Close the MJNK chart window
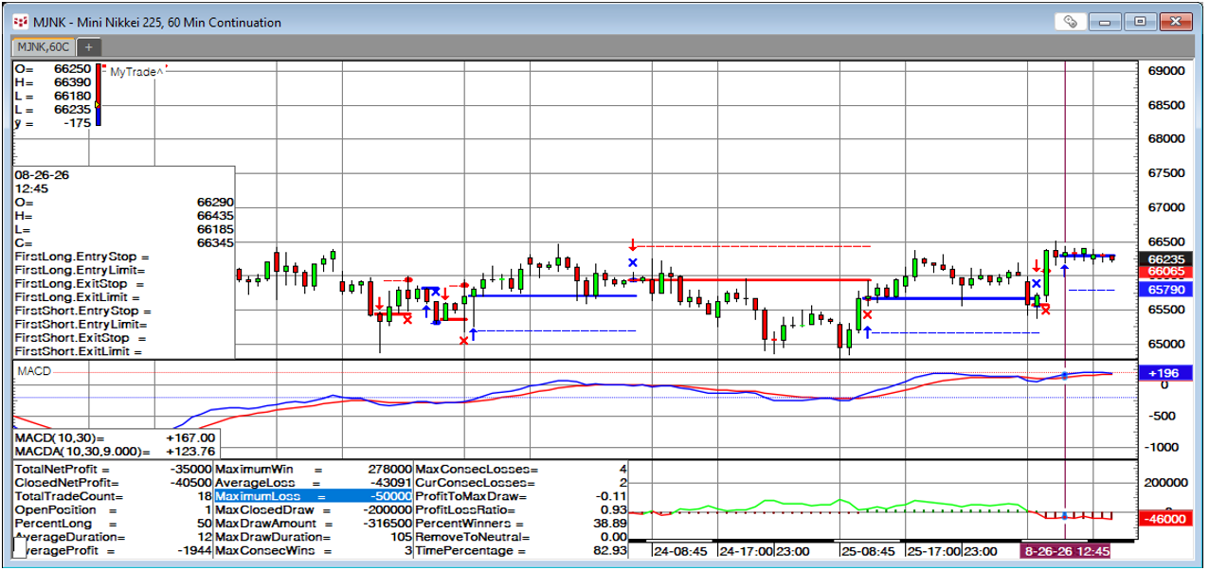The height and width of the screenshot is (570, 1209). [x=1176, y=21]
